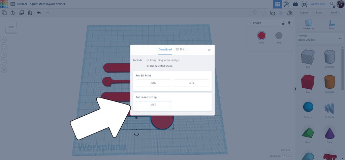Click the Group shapes icon
This screenshot has height=160, width=345.
pyautogui.click(x=263, y=13)
